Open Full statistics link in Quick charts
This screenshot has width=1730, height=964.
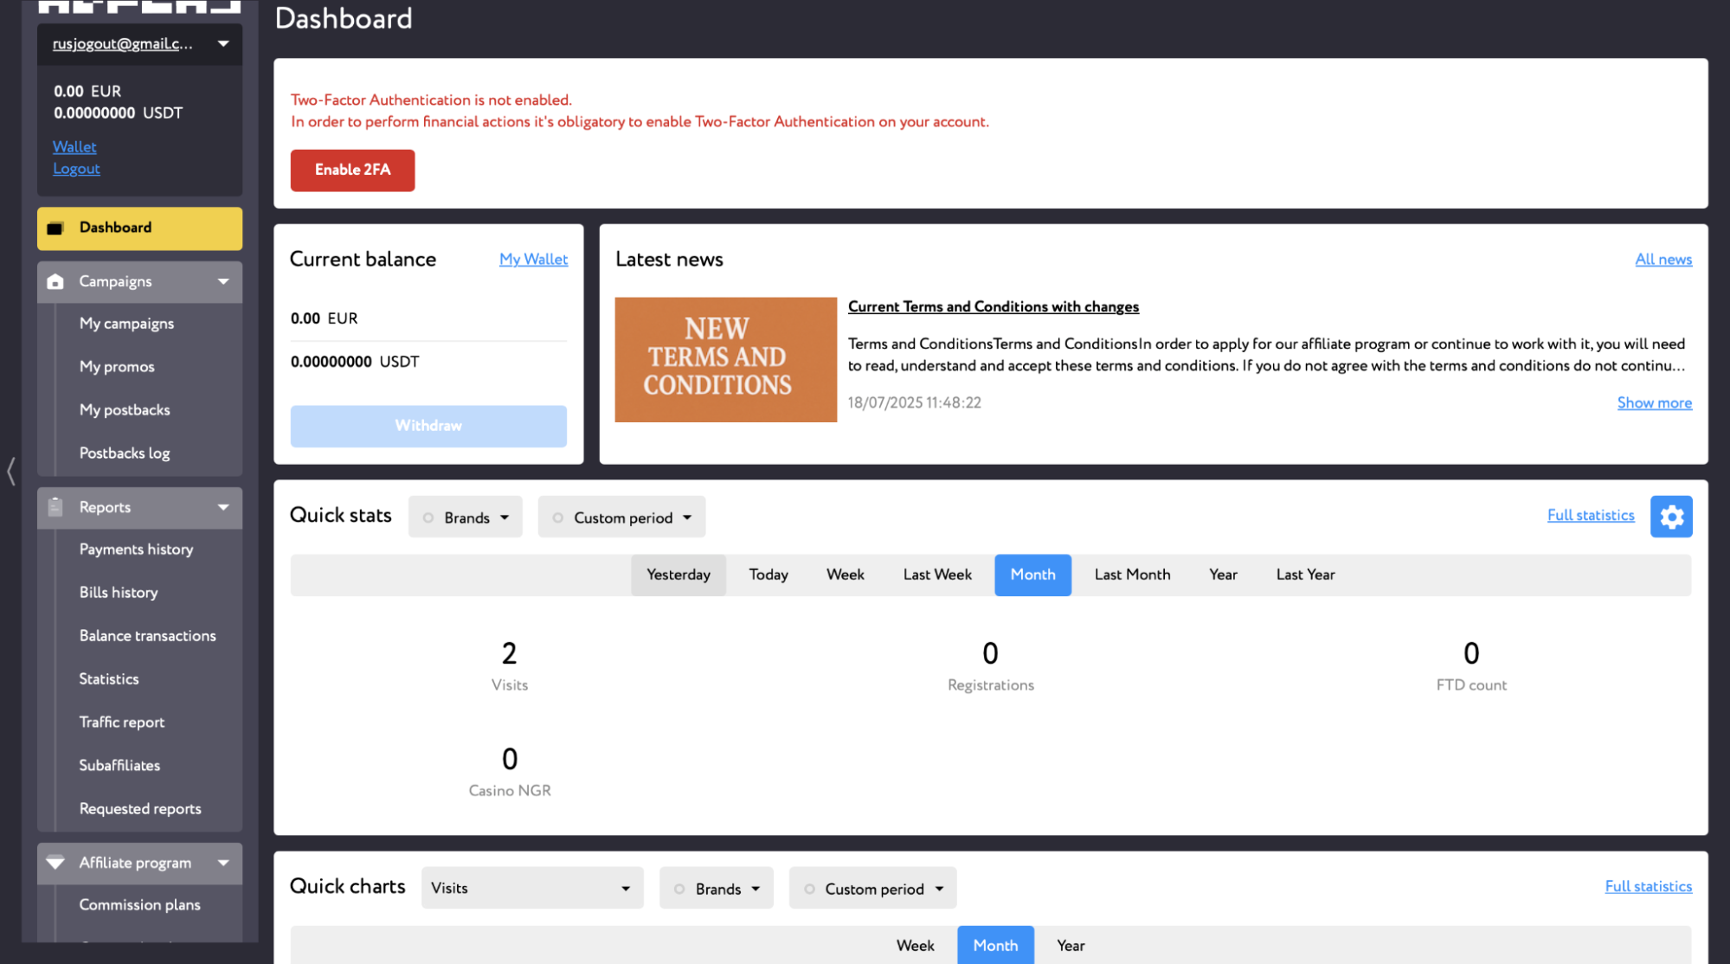click(x=1648, y=886)
